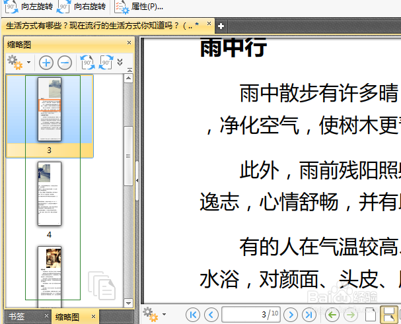Image resolution: width=401 pixels, height=324 pixels.
Task: Click the text 雨中散步有许多晴
Action: pos(319,93)
